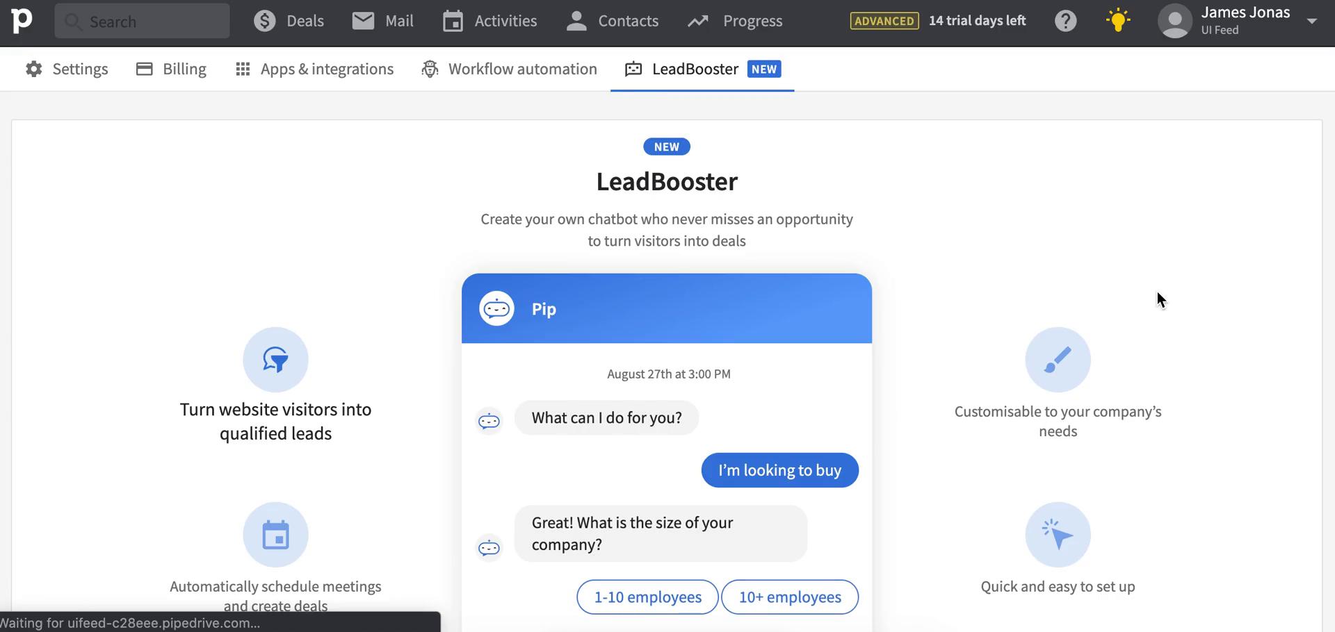1335x632 pixels.
Task: Click the Pip chatbot avatar icon
Action: click(496, 308)
